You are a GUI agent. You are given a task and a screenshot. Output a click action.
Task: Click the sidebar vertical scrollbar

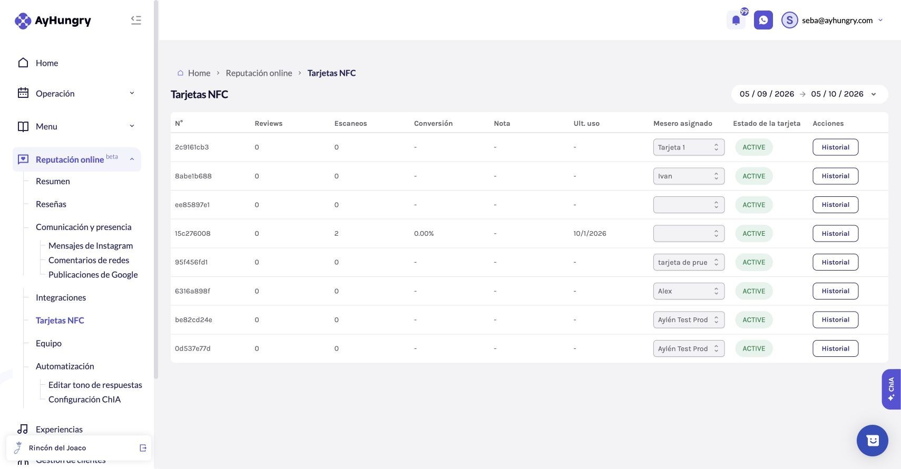(x=155, y=189)
